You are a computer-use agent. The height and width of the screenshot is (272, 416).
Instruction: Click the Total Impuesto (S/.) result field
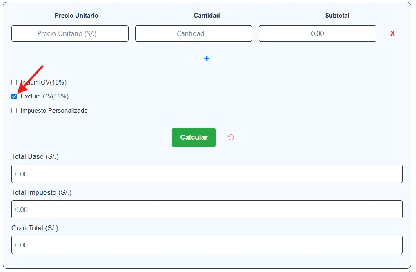pyautogui.click(x=207, y=210)
